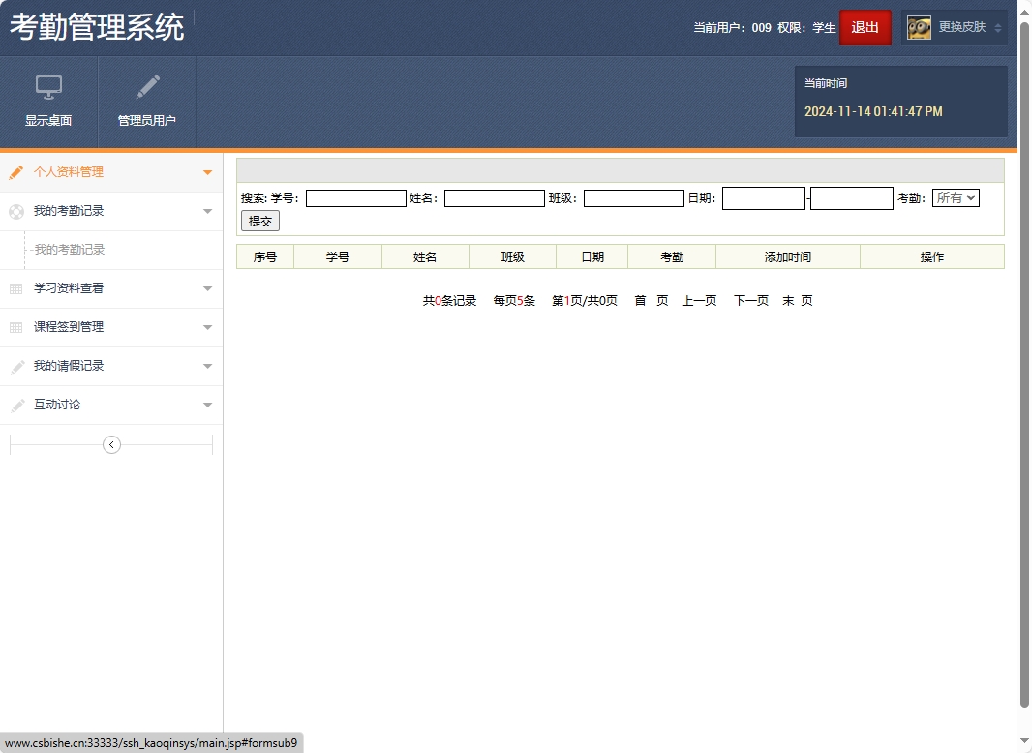Viewport: 1032px width, 753px height.
Task: Go to next page via 下一页
Action: (750, 300)
